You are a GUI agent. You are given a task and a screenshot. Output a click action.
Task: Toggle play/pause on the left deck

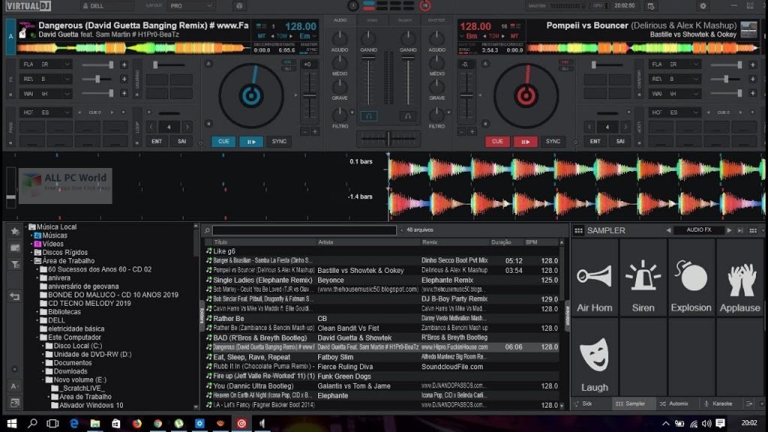251,141
